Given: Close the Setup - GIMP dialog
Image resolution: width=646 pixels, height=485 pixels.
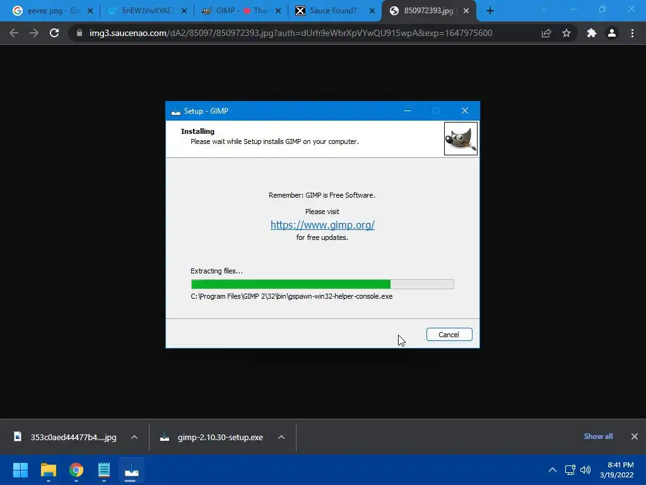Looking at the screenshot, I should point(465,111).
